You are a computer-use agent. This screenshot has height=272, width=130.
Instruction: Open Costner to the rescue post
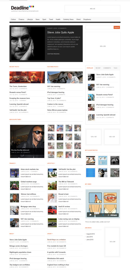pyautogui.click(x=55, y=104)
